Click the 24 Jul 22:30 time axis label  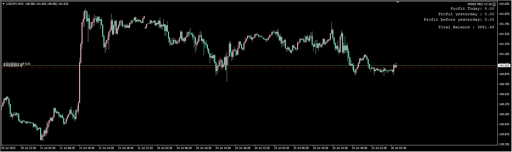click(262, 148)
